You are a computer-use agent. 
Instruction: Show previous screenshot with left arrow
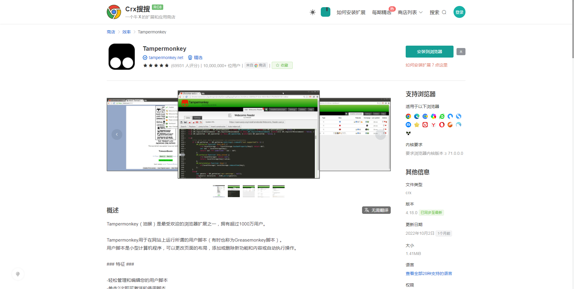[x=117, y=135]
